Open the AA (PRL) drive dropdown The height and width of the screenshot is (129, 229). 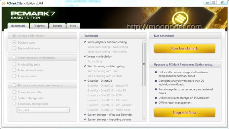[x=44, y=110]
